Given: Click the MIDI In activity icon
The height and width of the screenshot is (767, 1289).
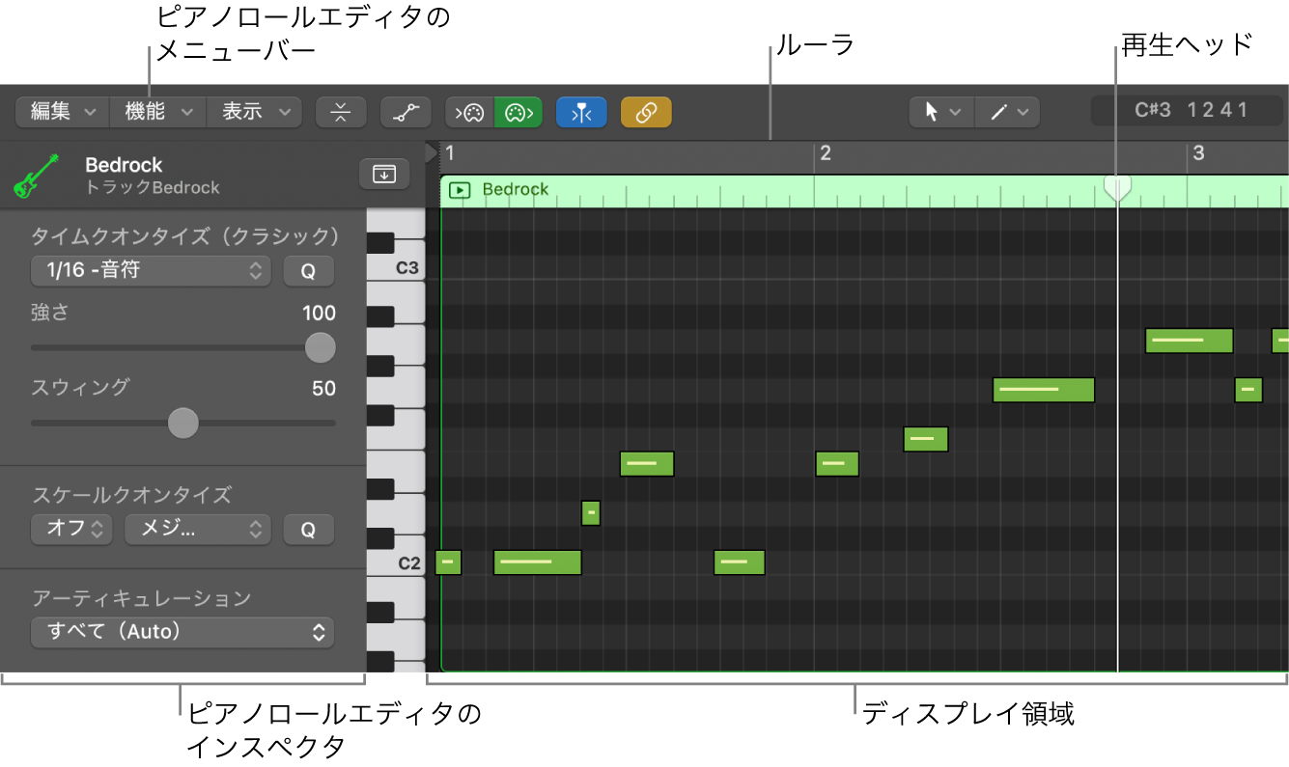Looking at the screenshot, I should pos(468,112).
